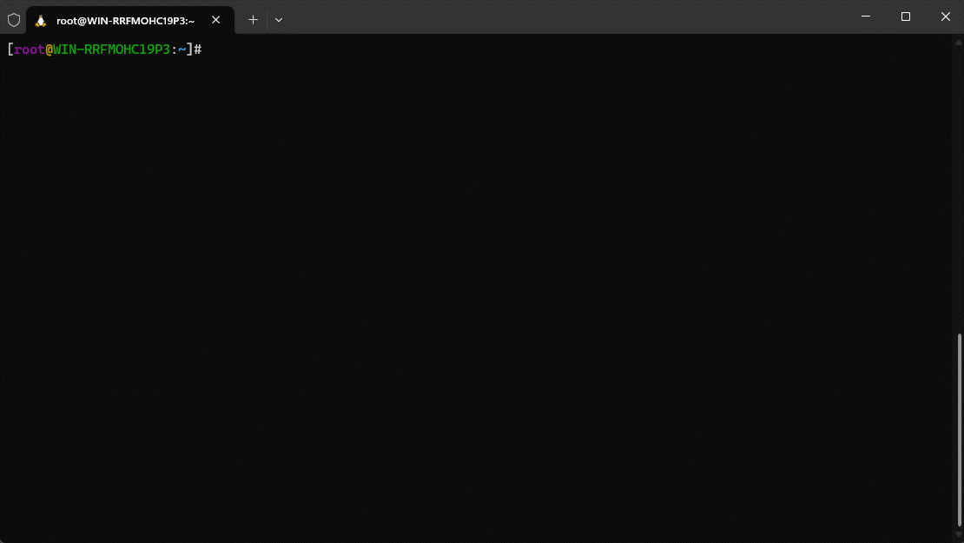Open a new tab with the plus button
The width and height of the screenshot is (964, 543).
(x=254, y=19)
